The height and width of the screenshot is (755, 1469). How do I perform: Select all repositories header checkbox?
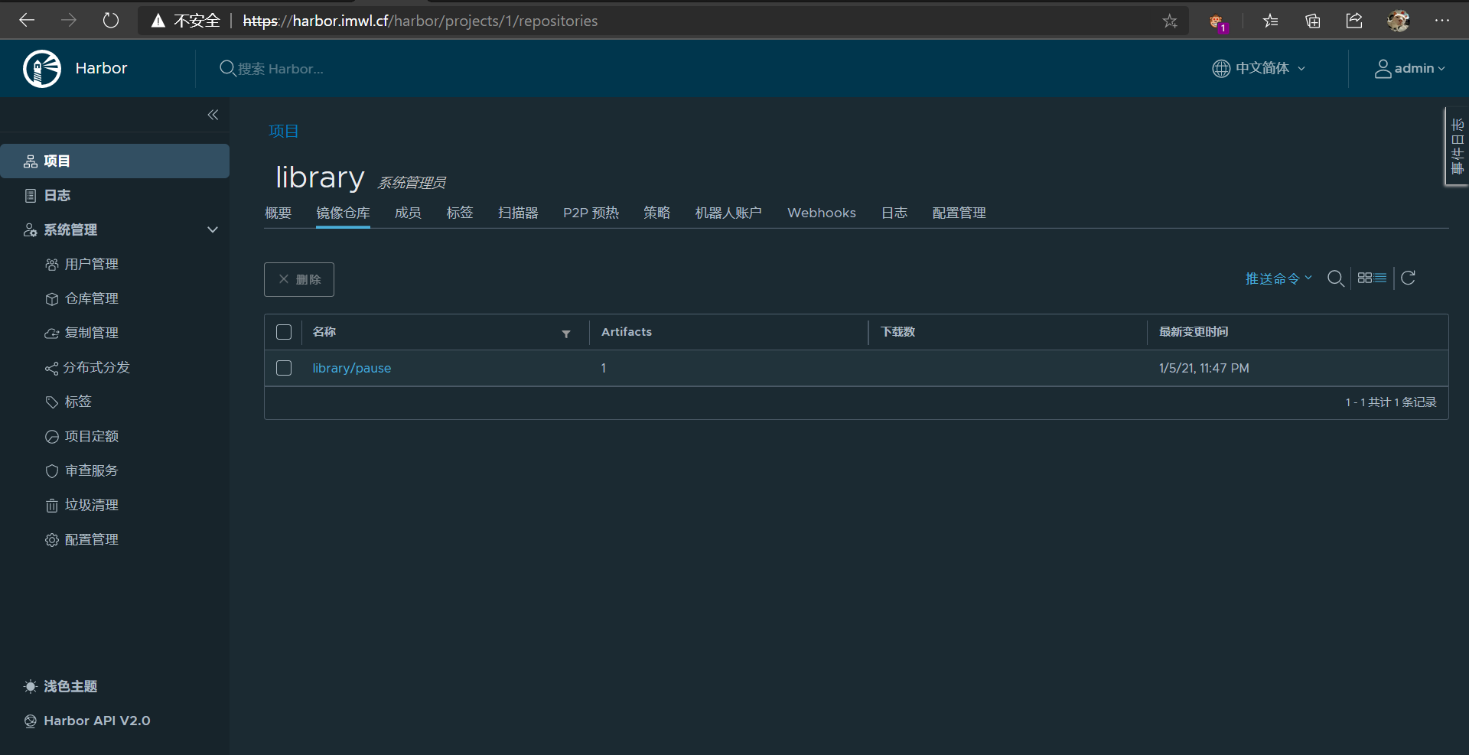coord(284,332)
